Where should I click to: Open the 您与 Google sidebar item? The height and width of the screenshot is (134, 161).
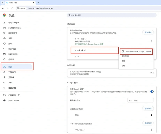click(x=13, y=23)
